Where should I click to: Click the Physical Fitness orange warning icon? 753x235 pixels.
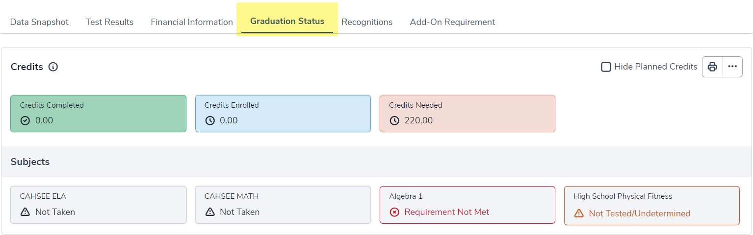coord(579,213)
